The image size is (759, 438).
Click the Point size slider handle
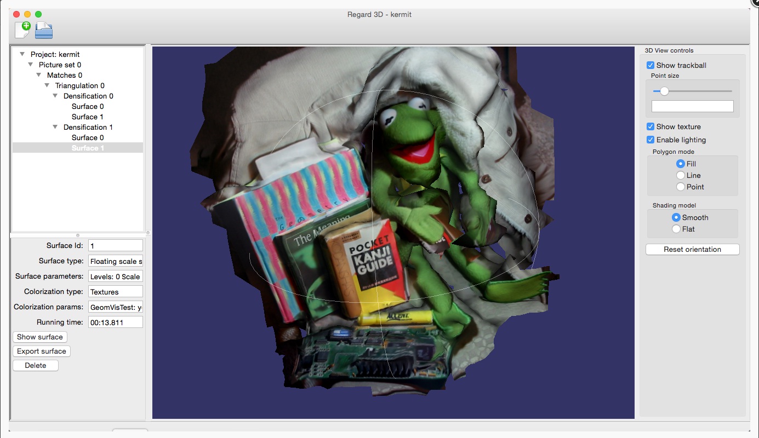click(664, 91)
